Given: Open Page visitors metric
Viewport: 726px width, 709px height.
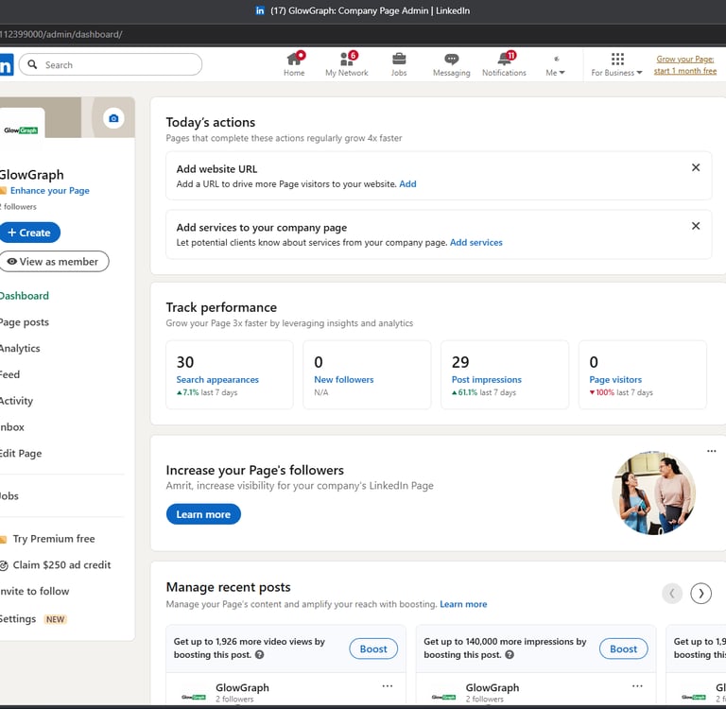Looking at the screenshot, I should [x=615, y=379].
